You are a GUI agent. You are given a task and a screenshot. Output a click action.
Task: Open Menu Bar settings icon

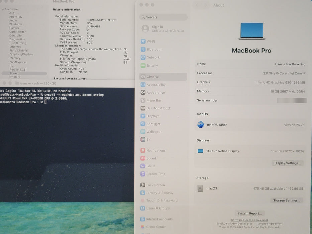click(143, 100)
